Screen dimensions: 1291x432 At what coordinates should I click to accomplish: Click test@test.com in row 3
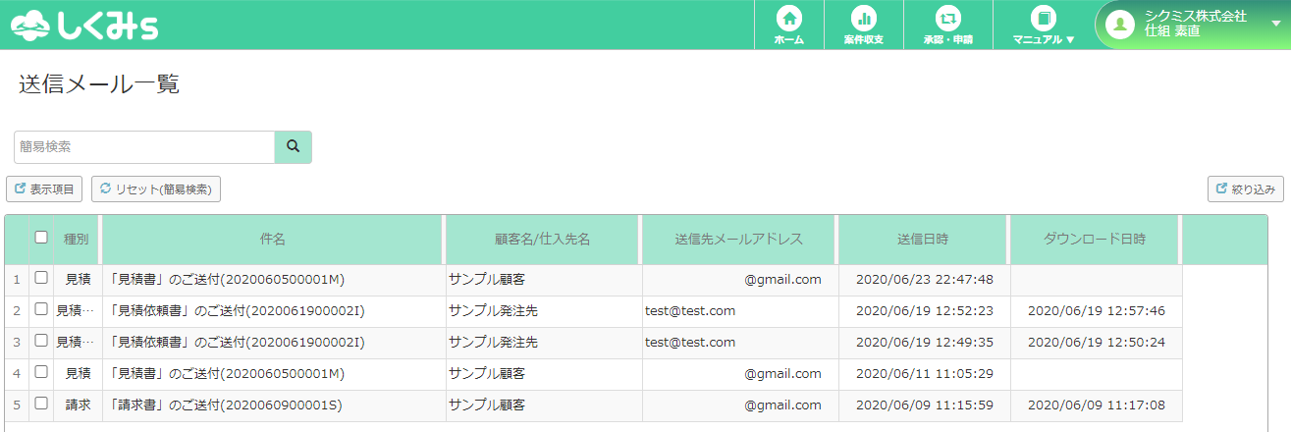[x=690, y=342]
